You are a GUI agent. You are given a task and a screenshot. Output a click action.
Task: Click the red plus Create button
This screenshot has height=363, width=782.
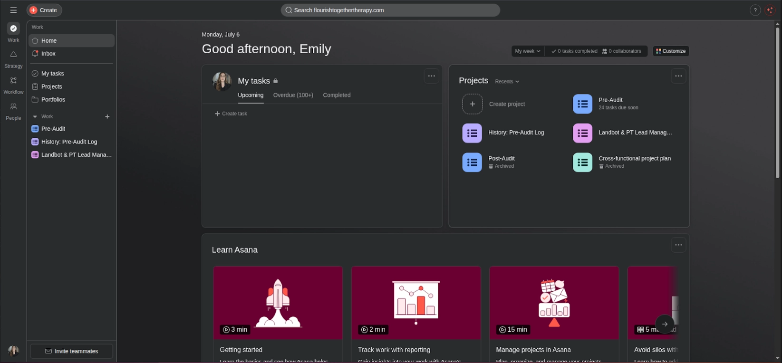(x=44, y=10)
